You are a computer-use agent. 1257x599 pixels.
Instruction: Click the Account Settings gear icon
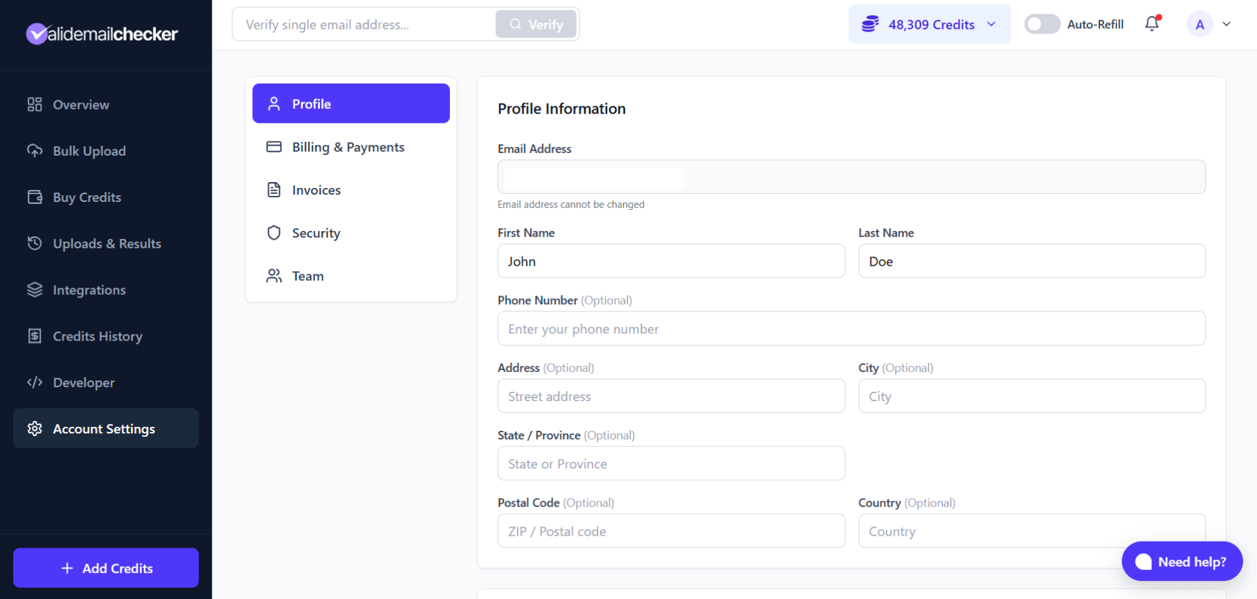(34, 428)
